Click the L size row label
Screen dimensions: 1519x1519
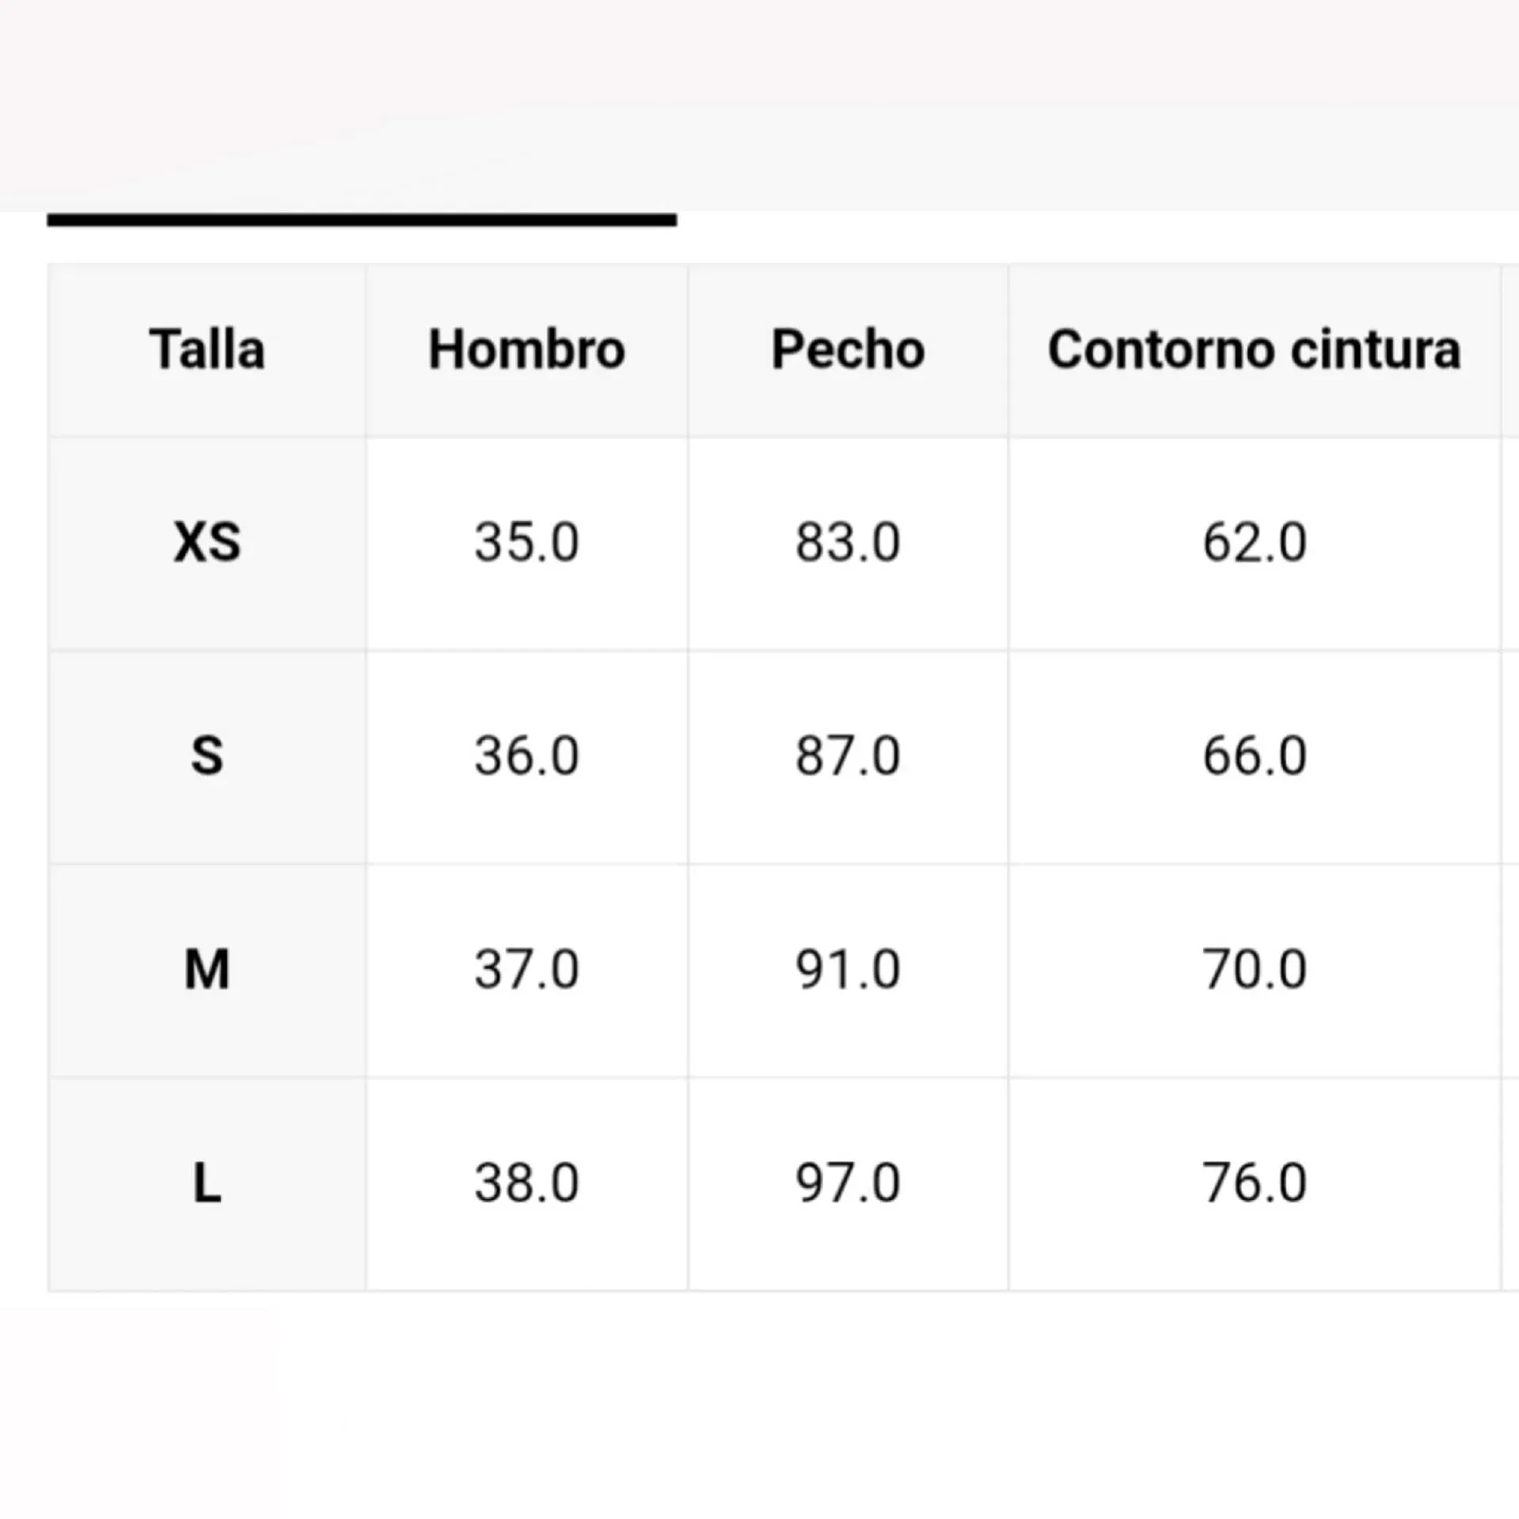pyautogui.click(x=207, y=1183)
